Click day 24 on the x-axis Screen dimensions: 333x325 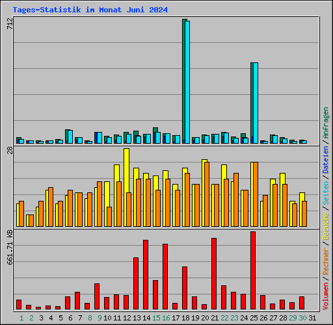click(244, 318)
